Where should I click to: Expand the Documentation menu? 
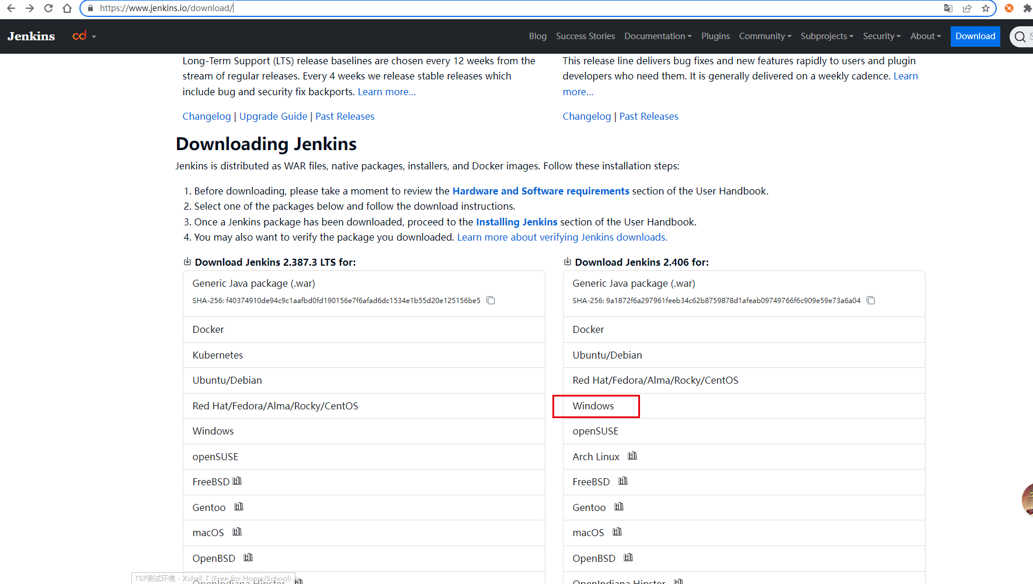click(x=658, y=36)
